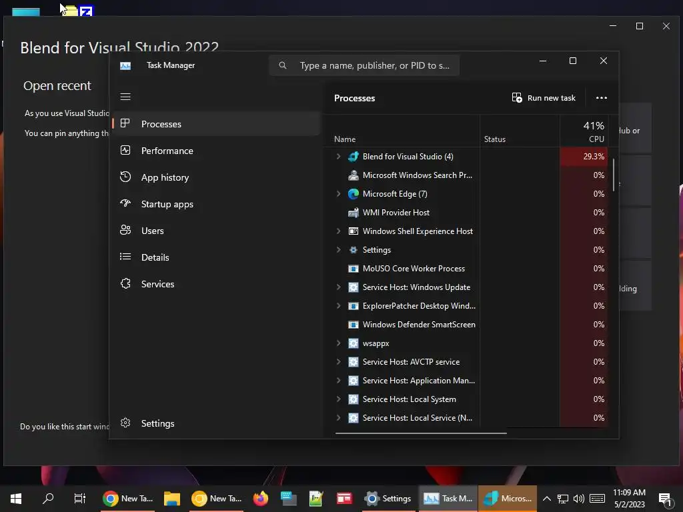The width and height of the screenshot is (683, 512).
Task: Expand the Settings process row
Action: click(338, 250)
